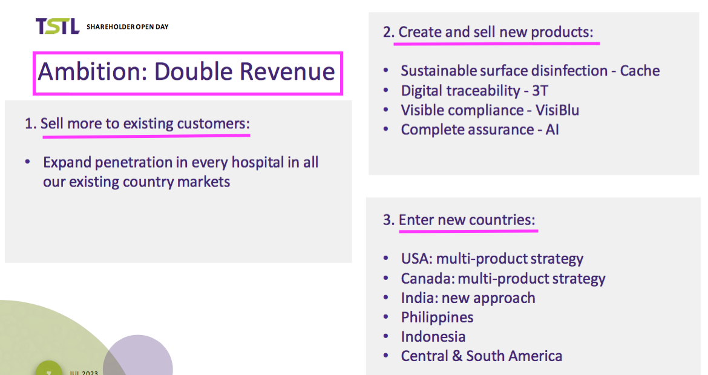This screenshot has height=375, width=708.
Task: Click the TSTL logo
Action: [x=57, y=26]
